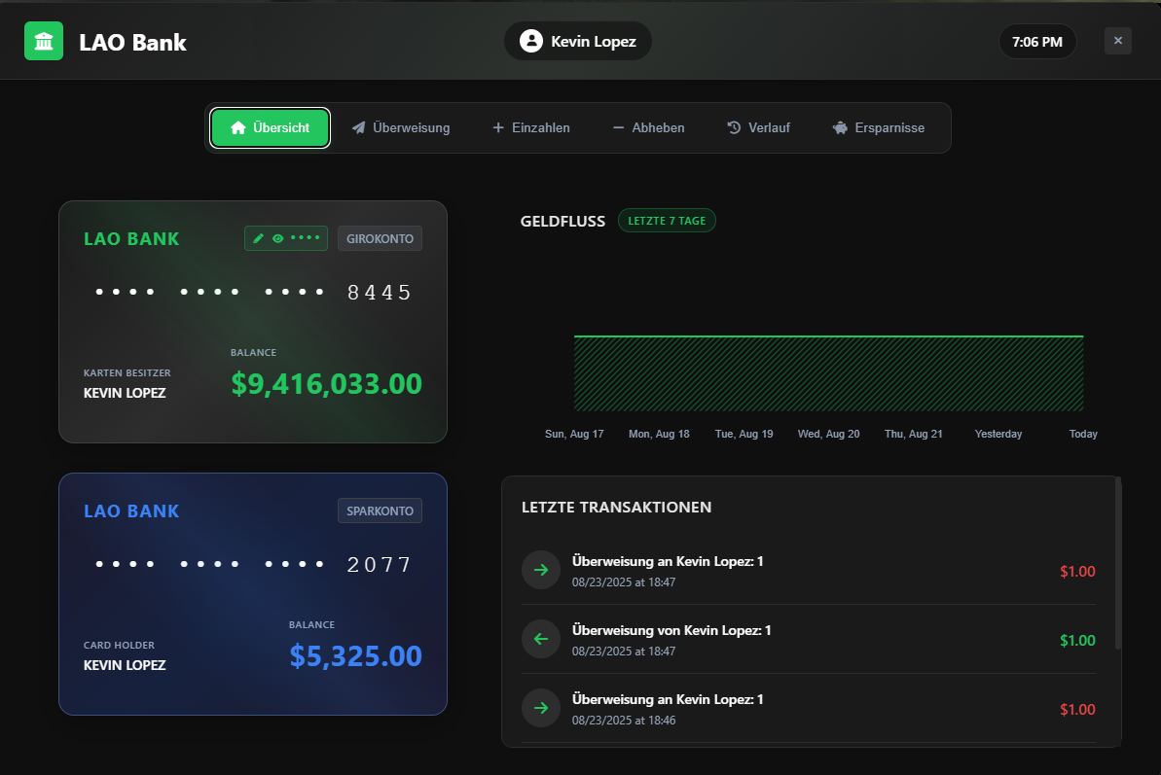The height and width of the screenshot is (775, 1161).
Task: Switch to the Einzahlen tab
Action: tap(530, 128)
